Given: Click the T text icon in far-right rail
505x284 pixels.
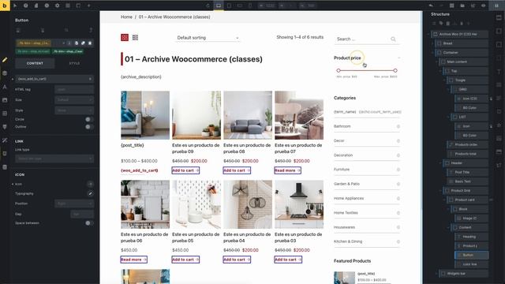Looking at the screenshot, I should click(499, 72).
